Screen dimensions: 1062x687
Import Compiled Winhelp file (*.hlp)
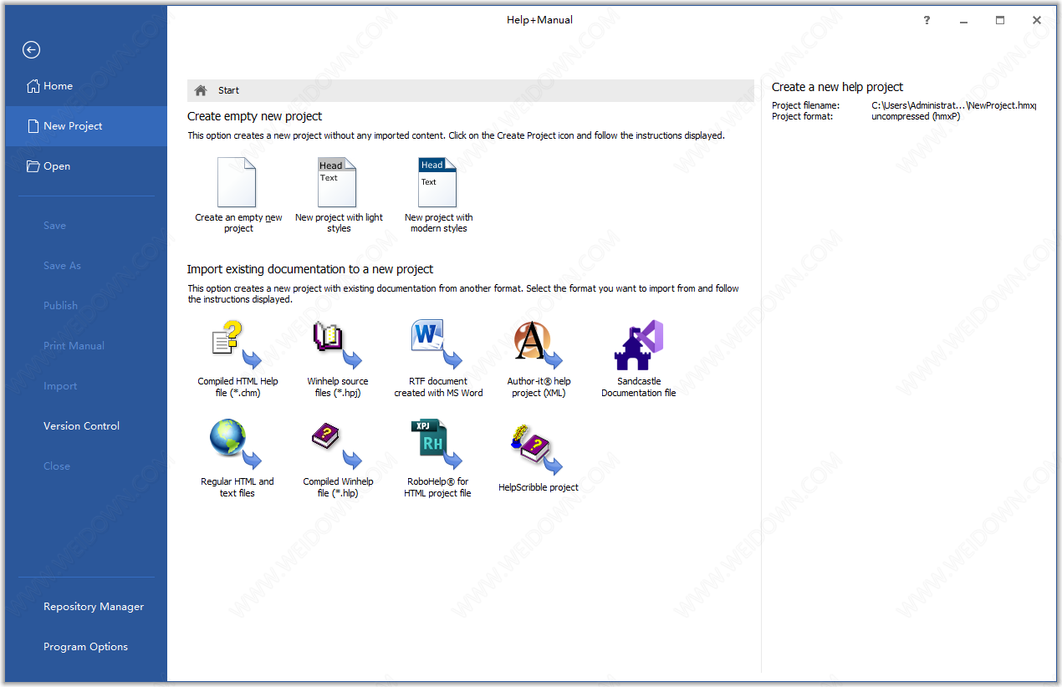tap(337, 445)
